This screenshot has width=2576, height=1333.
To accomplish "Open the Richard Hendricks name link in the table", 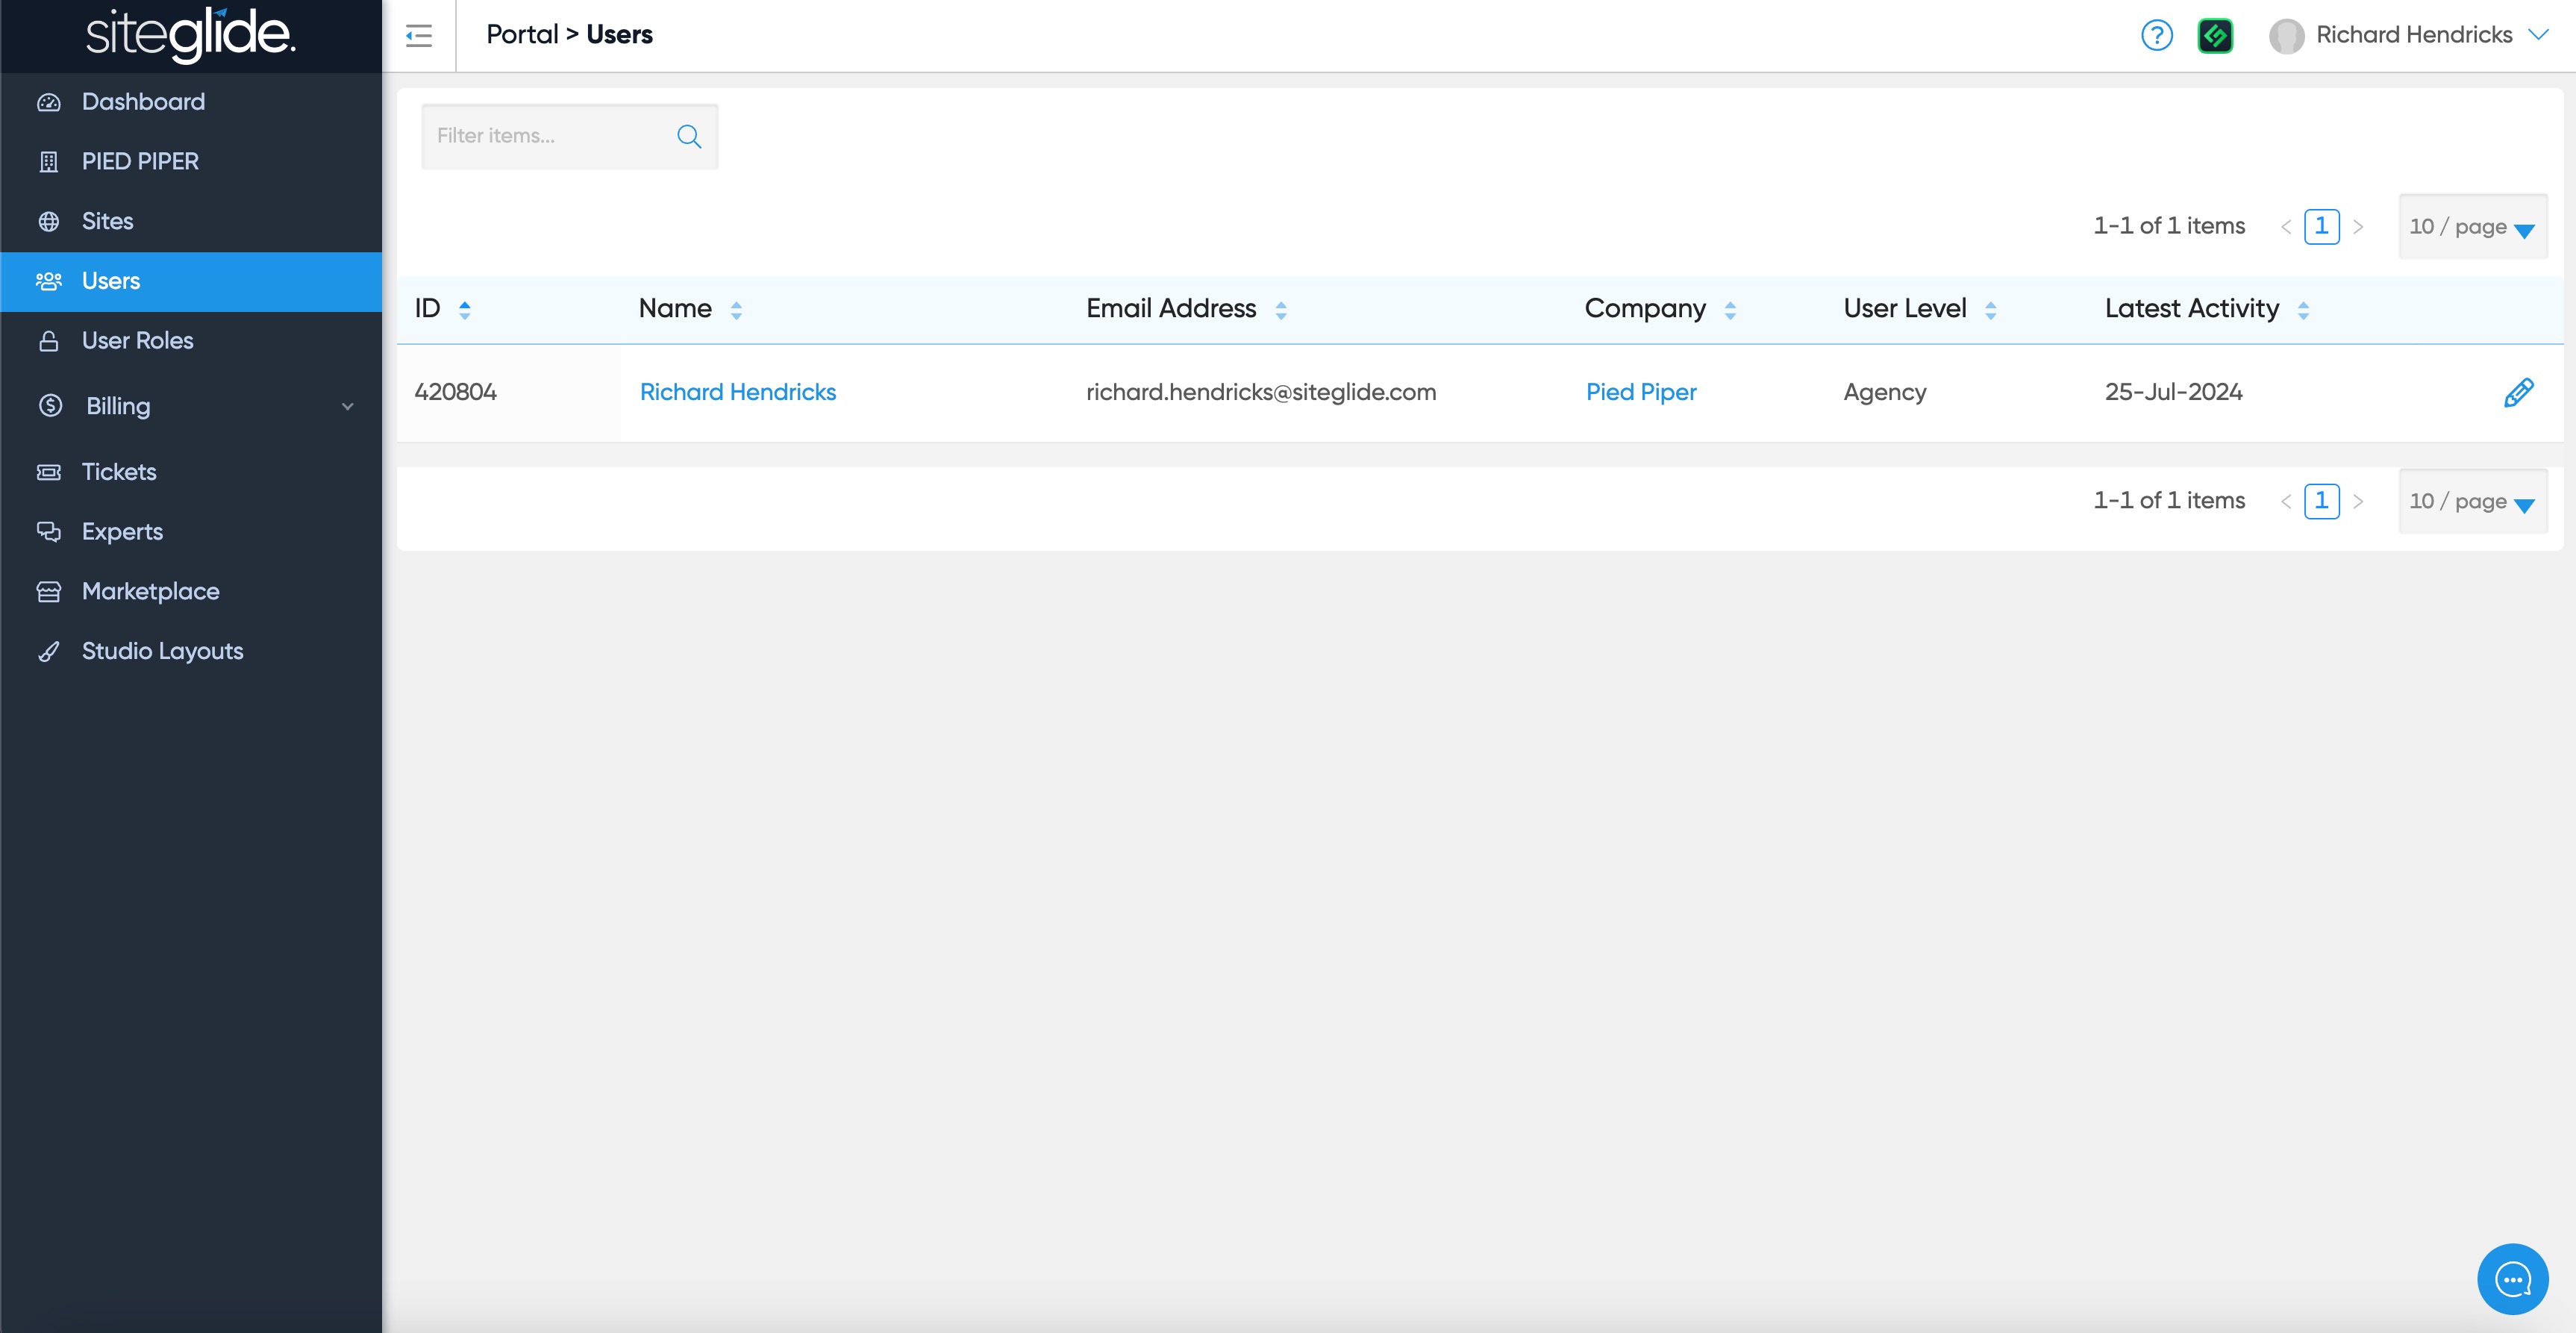I will pos(737,392).
